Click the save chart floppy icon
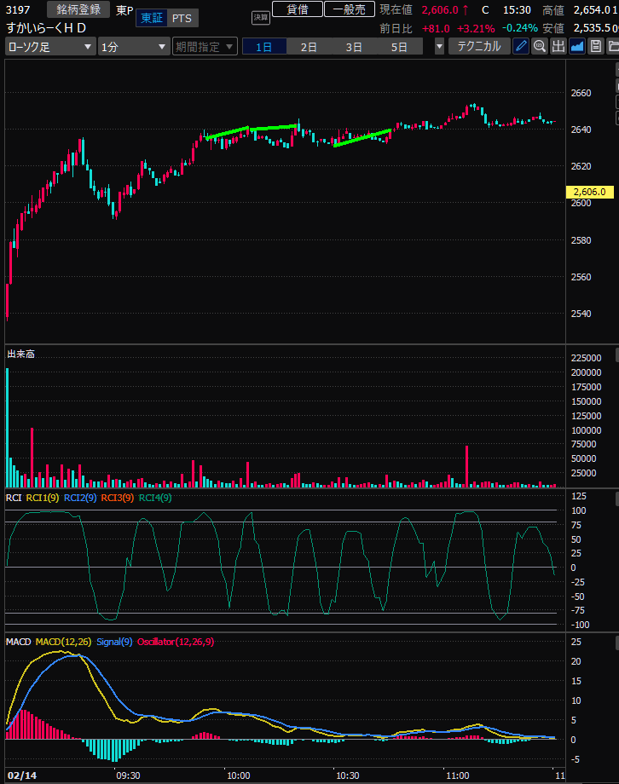Screen dimensions: 619x784 pos(596,46)
